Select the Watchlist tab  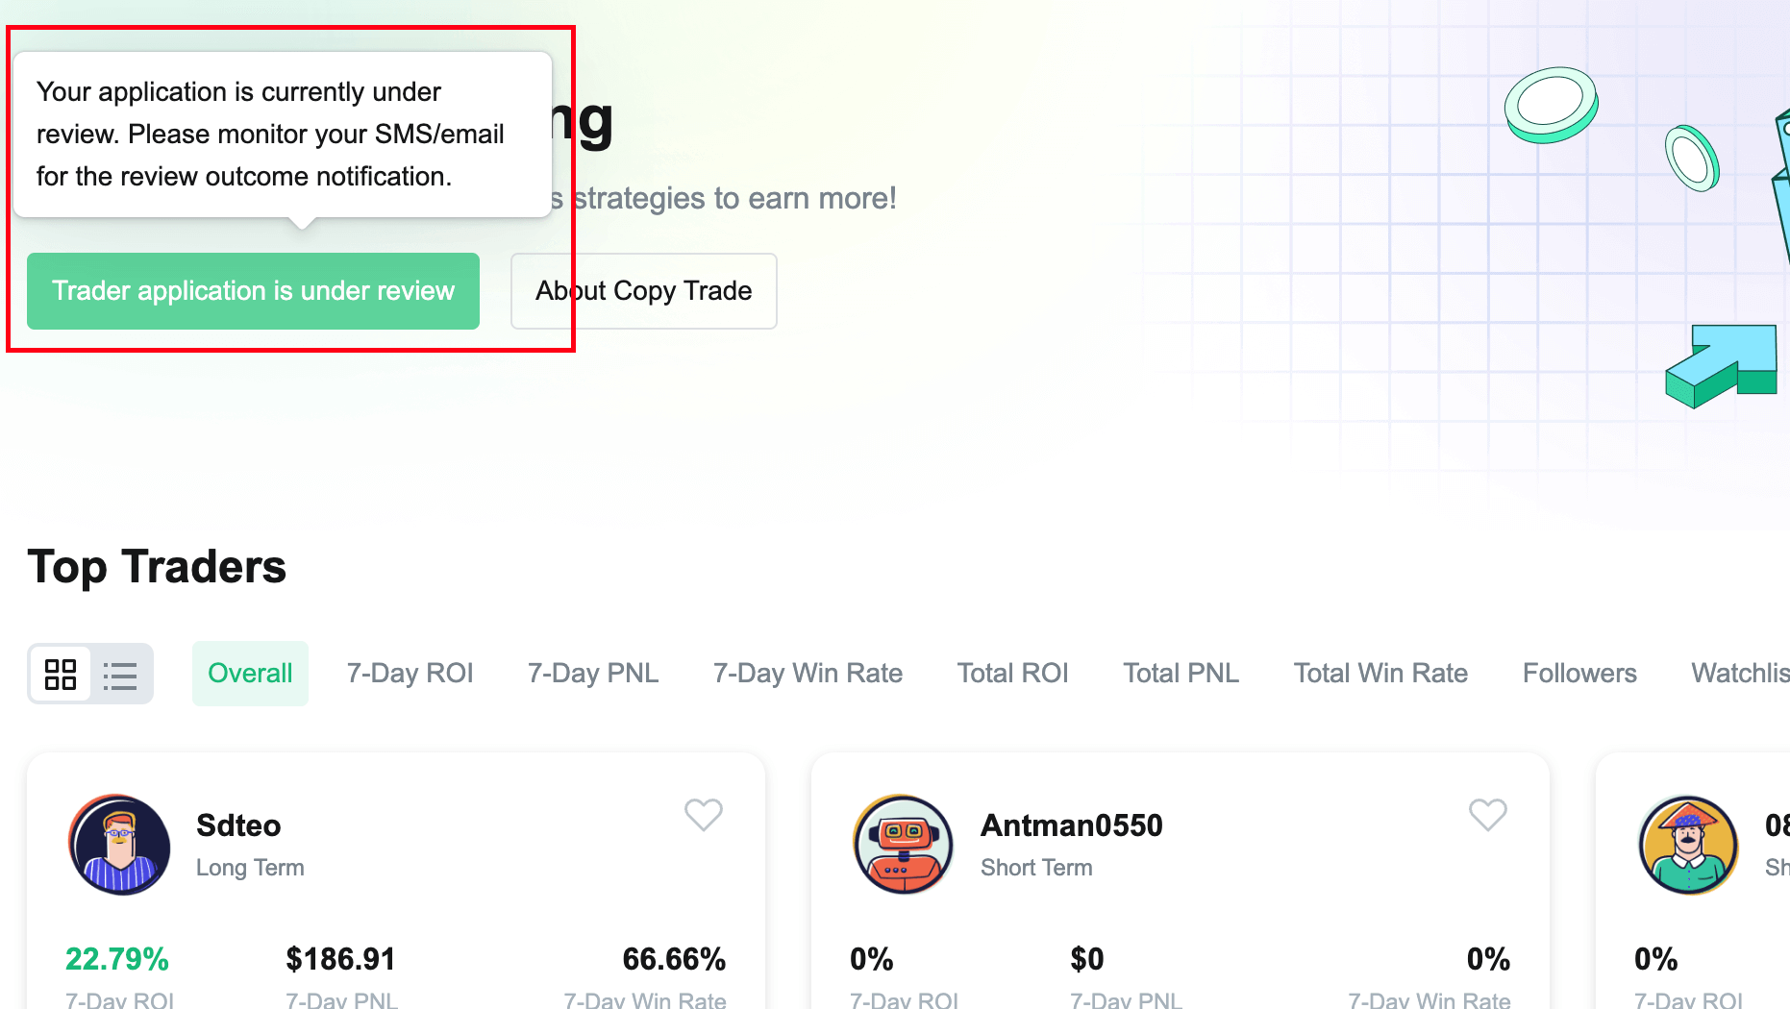[1740, 674]
